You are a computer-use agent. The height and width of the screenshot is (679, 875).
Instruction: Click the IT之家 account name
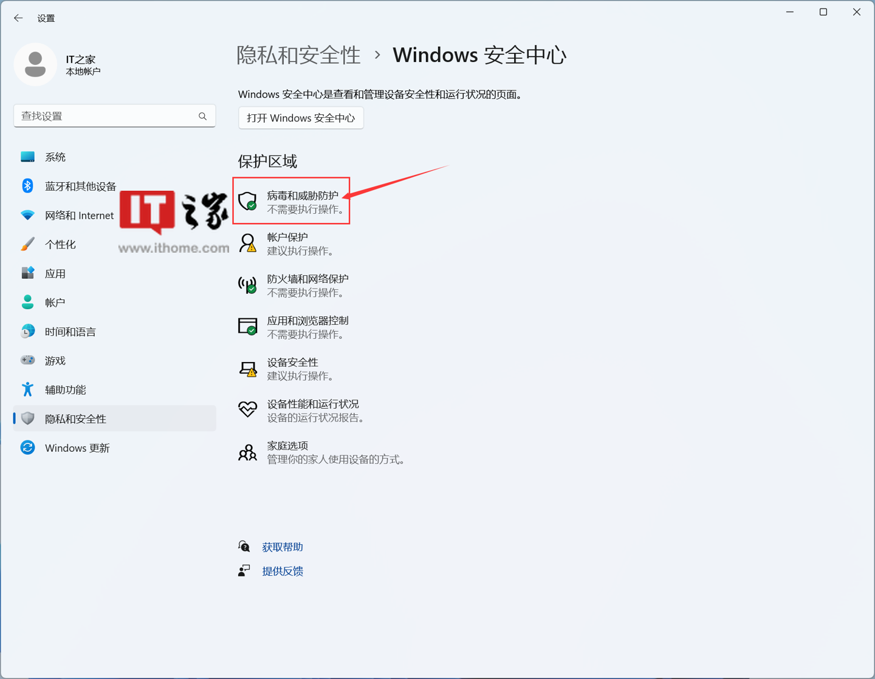click(81, 60)
